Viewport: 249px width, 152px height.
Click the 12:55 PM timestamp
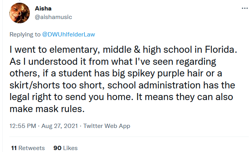(23, 126)
